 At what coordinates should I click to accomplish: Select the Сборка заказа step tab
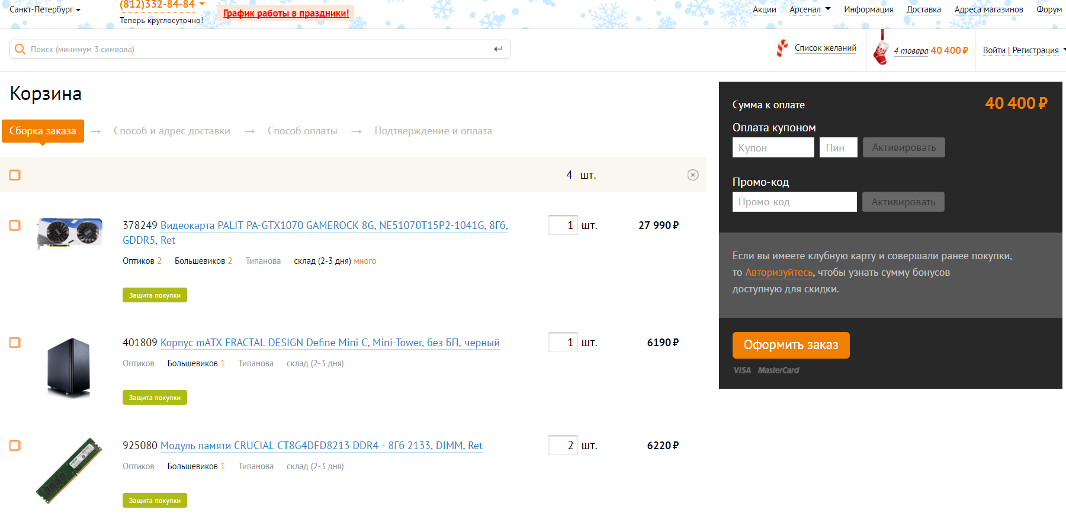point(43,131)
